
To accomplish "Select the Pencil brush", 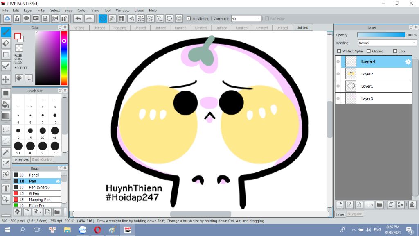I will [37, 175].
